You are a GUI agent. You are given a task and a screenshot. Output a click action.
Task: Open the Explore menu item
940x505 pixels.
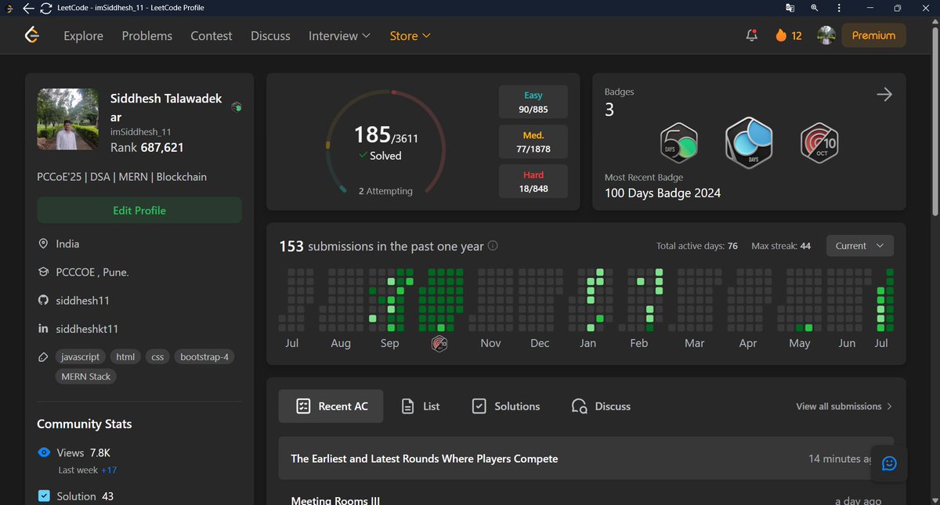pyautogui.click(x=83, y=36)
